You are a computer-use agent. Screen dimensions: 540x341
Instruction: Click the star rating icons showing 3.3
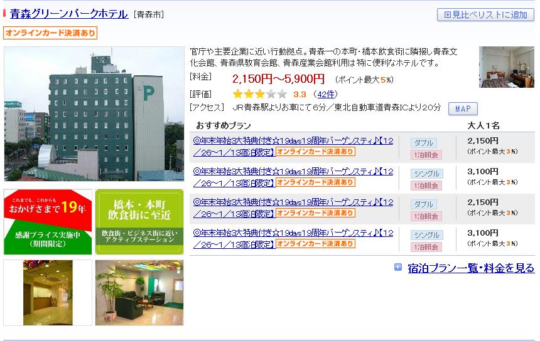point(260,94)
